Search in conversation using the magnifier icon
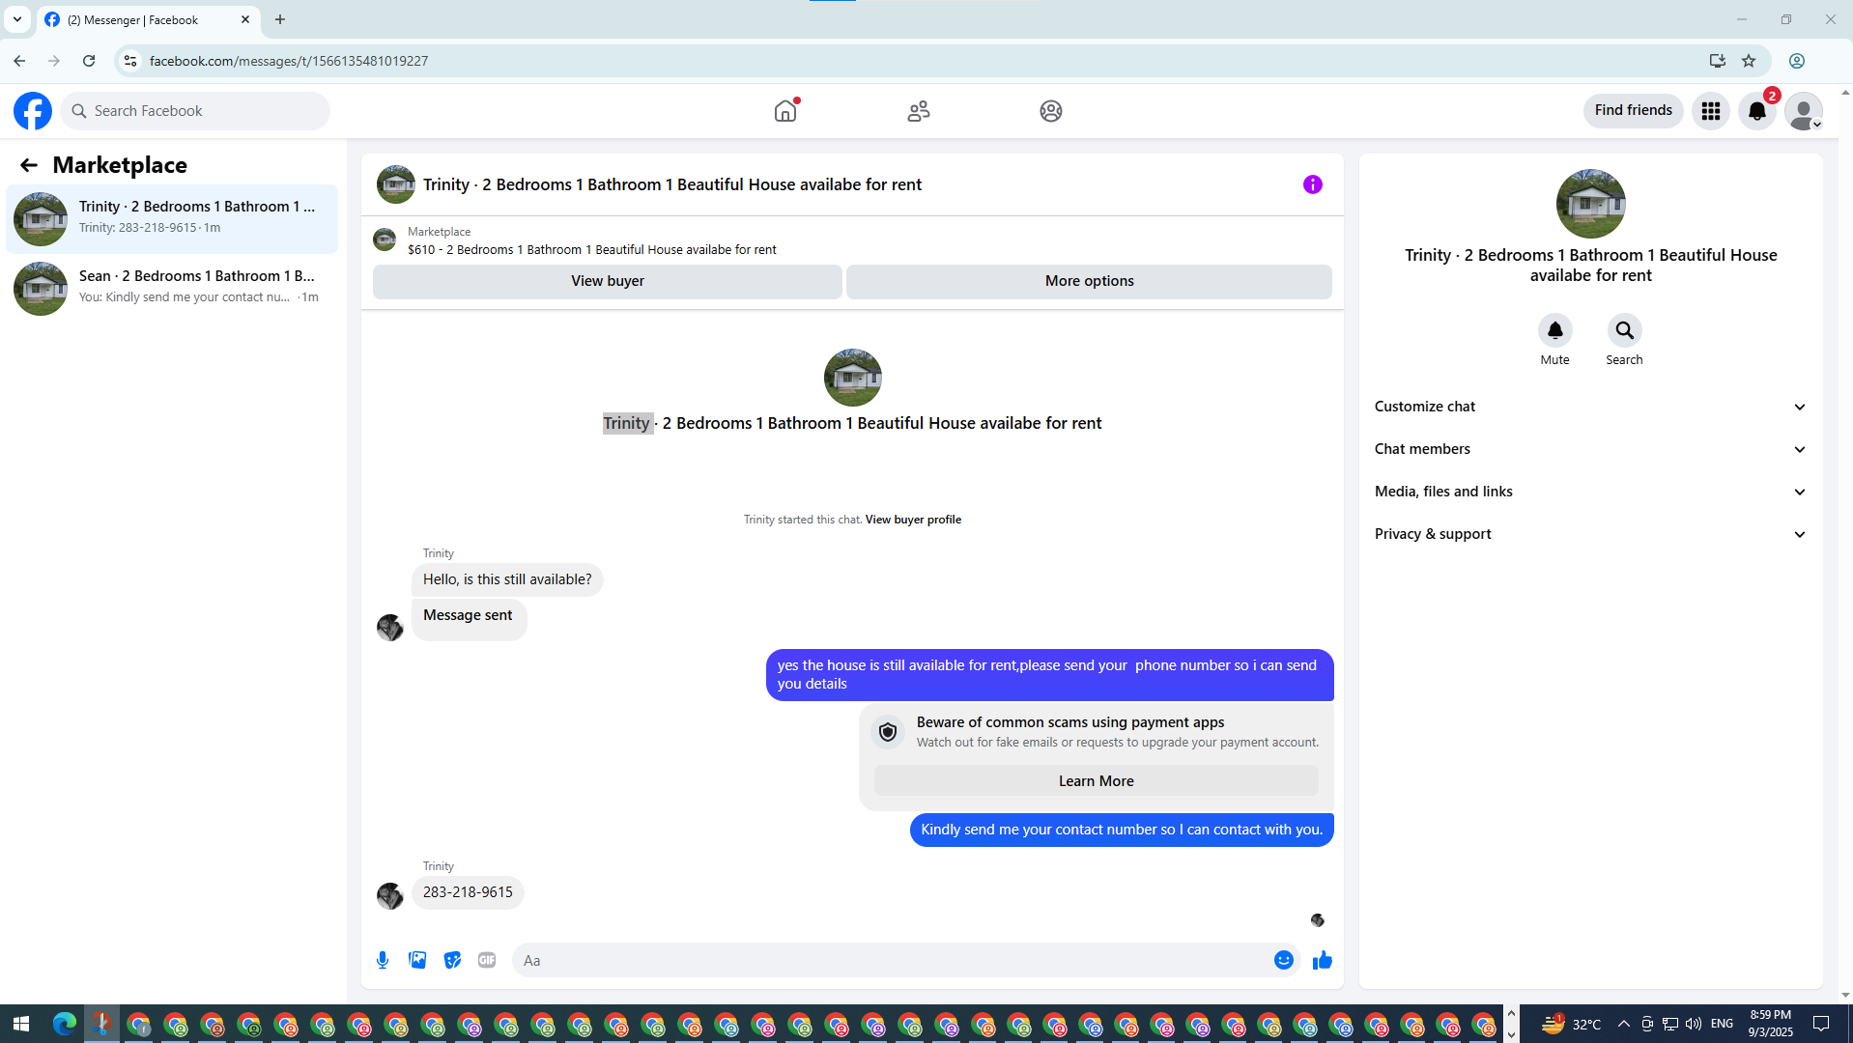 point(1625,330)
